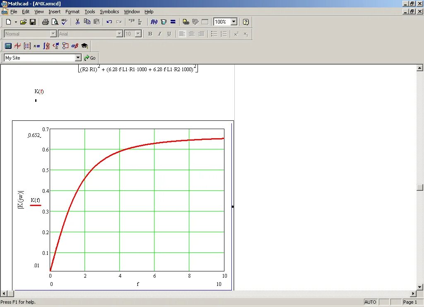Screen dimensions: 424x307
Task: Open Print Preview from the toolbar
Action: pos(55,22)
